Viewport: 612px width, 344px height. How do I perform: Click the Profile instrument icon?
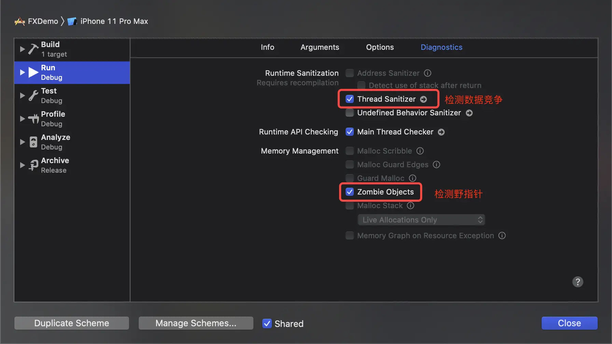pos(33,119)
